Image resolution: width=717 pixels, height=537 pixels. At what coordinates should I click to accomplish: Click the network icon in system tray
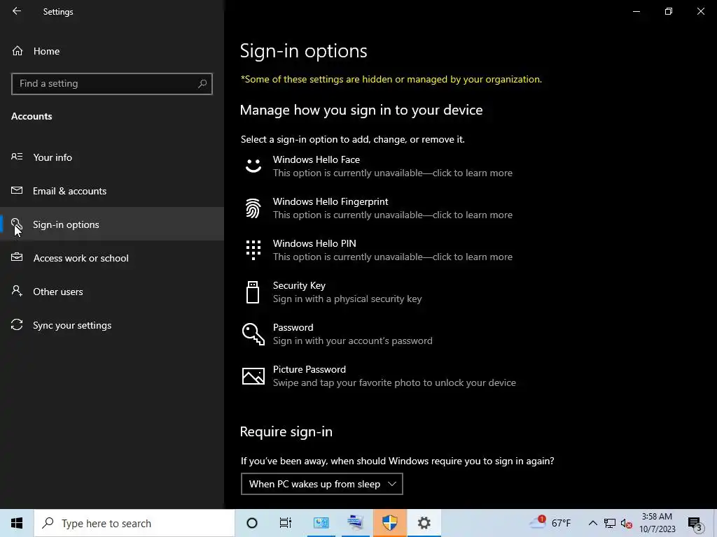point(610,523)
